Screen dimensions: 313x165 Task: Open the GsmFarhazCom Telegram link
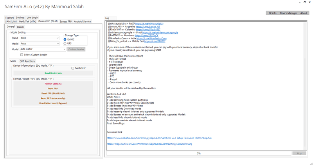point(151,38)
